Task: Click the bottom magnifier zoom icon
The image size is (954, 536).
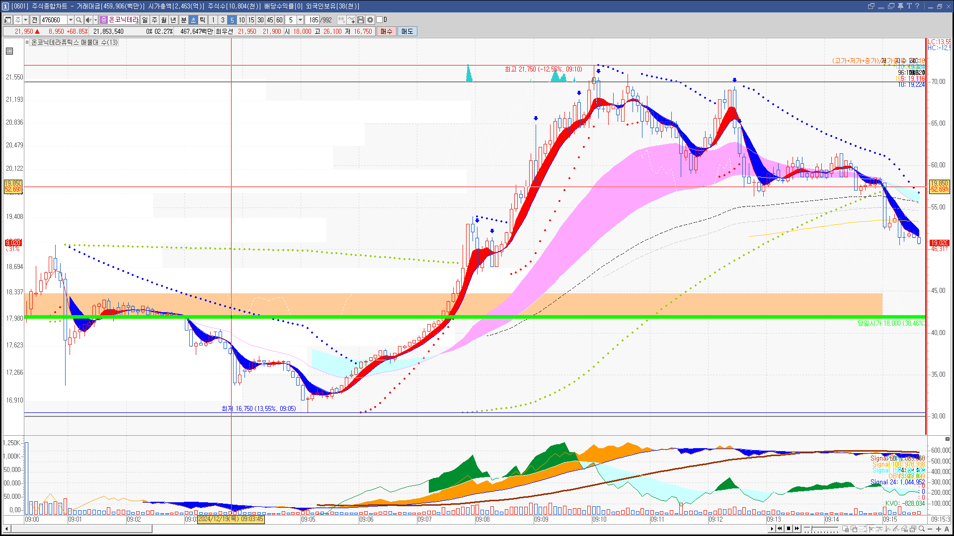Action: click(x=921, y=529)
